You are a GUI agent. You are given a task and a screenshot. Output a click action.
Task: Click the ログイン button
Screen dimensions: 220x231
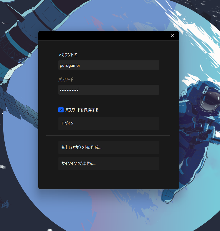(x=109, y=124)
